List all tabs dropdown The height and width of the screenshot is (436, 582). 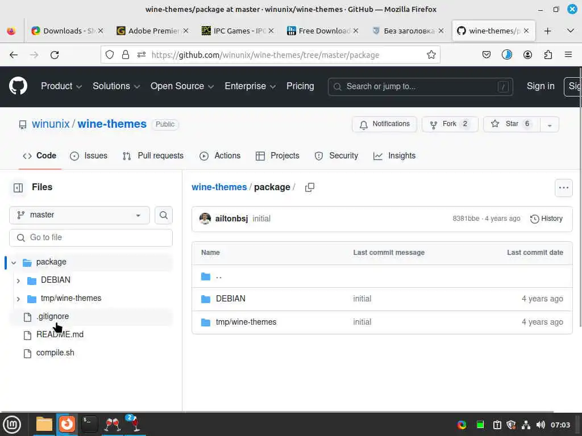[x=571, y=31]
